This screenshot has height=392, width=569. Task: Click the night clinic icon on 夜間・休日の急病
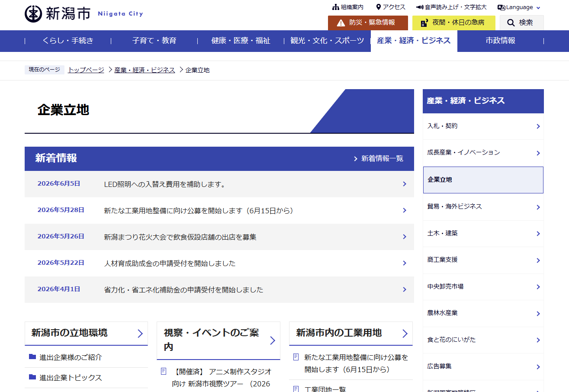[424, 23]
